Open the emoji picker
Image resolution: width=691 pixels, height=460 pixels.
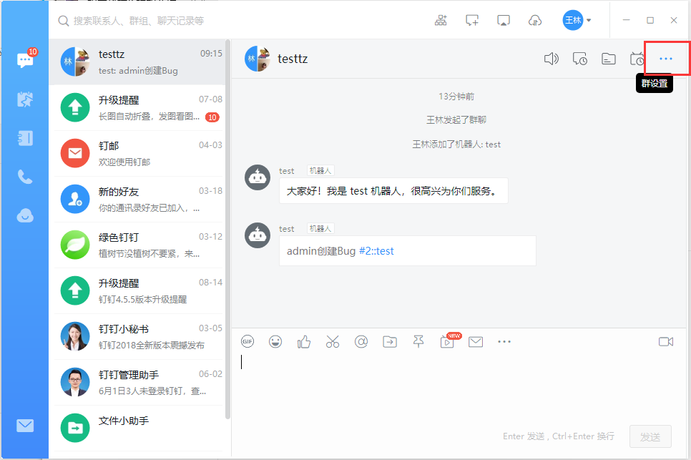click(275, 341)
